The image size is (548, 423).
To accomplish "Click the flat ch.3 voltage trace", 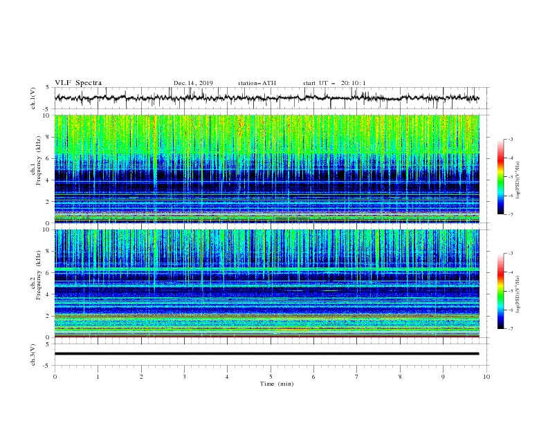I will [x=266, y=354].
